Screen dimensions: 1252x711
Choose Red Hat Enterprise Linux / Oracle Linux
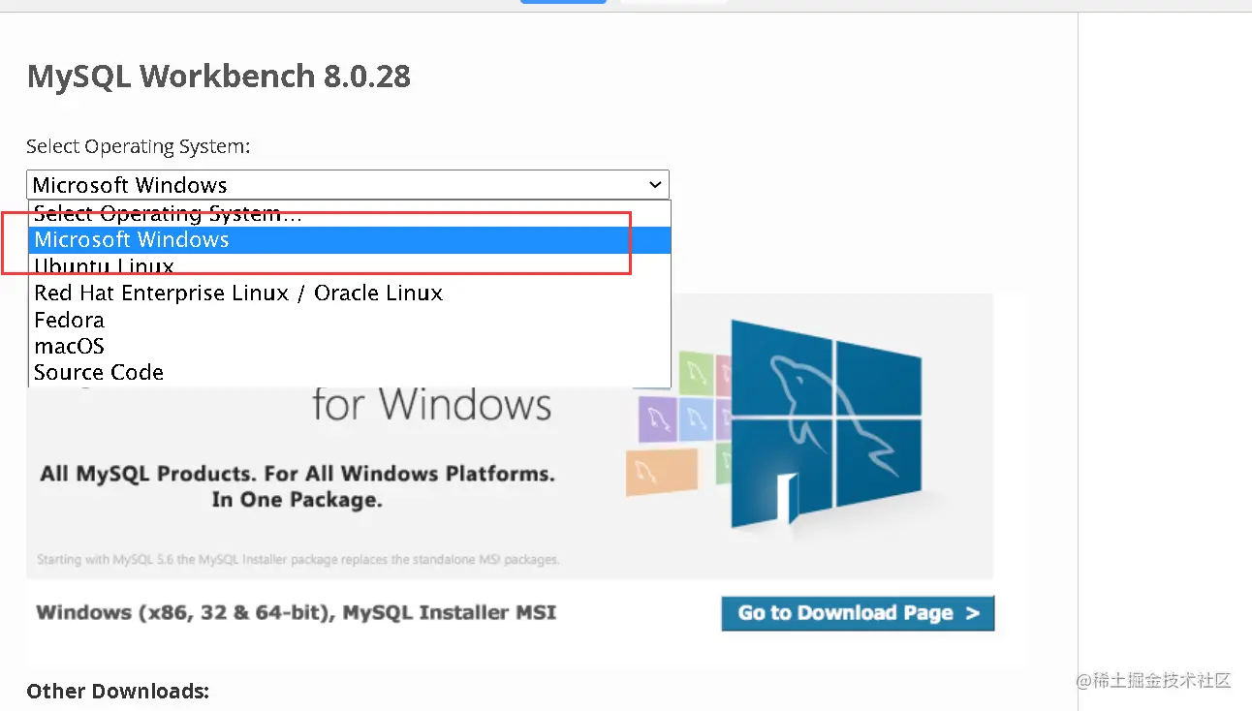pos(350,293)
